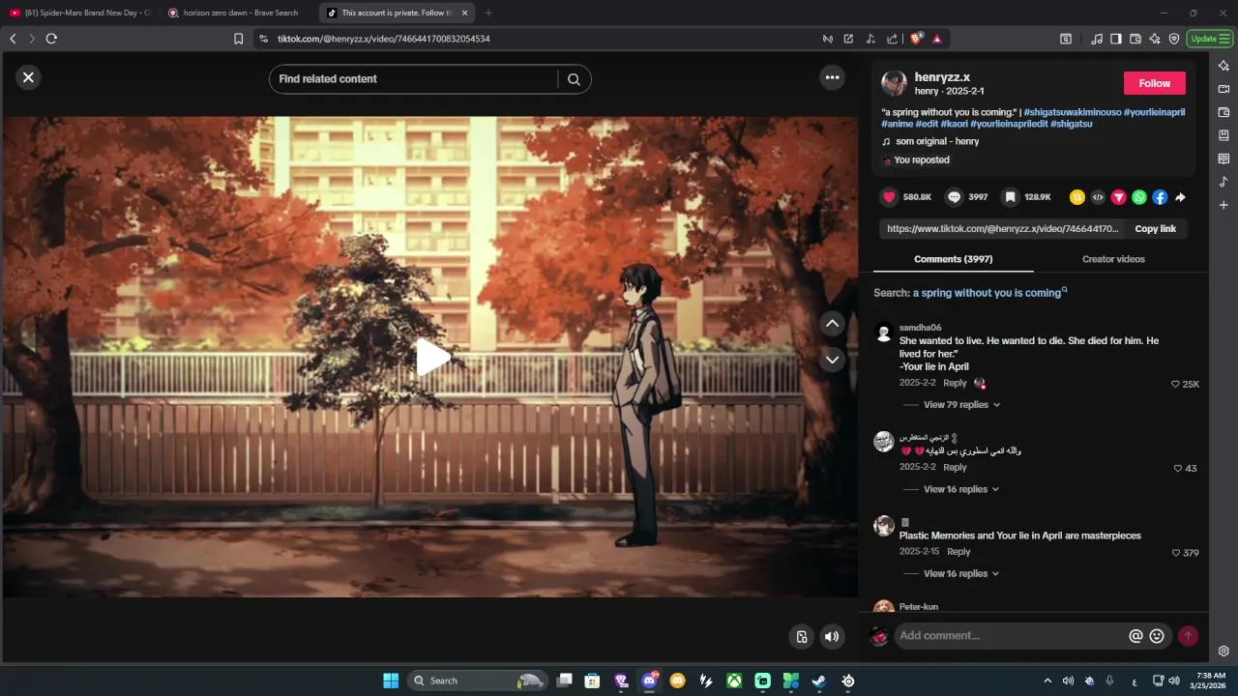Open the three-dot more options menu
1238x696 pixels.
pos(832,77)
